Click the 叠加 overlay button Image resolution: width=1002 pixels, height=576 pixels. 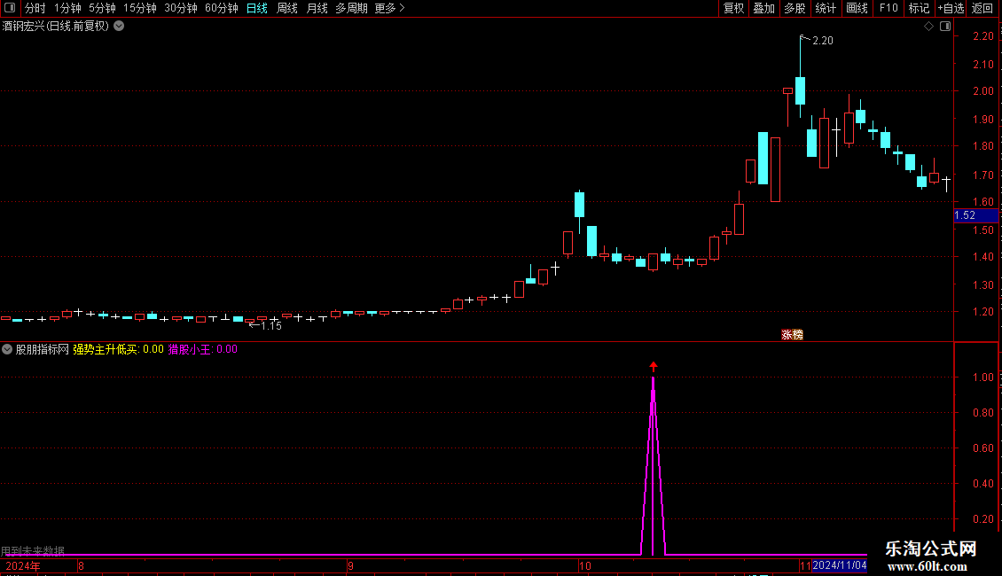pyautogui.click(x=764, y=8)
